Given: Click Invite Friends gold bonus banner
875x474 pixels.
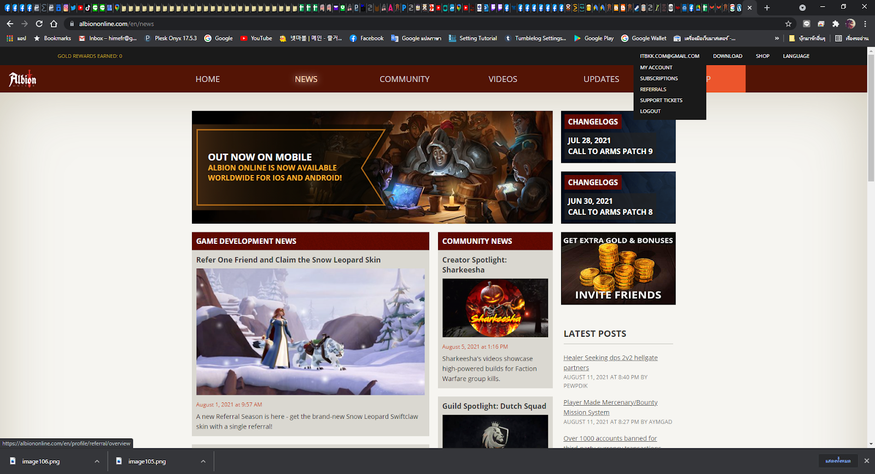Looking at the screenshot, I should pyautogui.click(x=618, y=268).
